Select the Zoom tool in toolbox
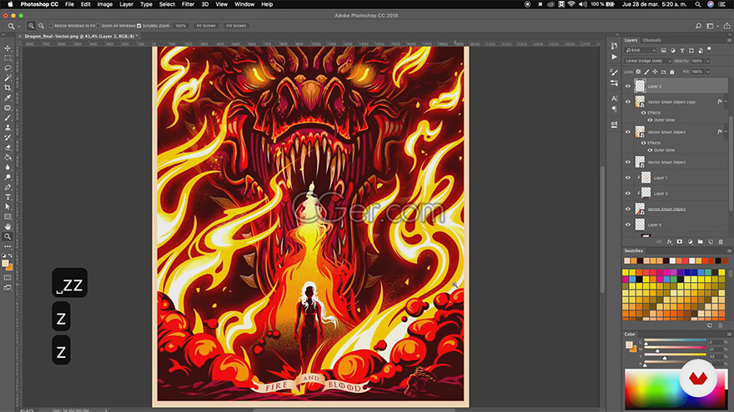 pos(8,237)
